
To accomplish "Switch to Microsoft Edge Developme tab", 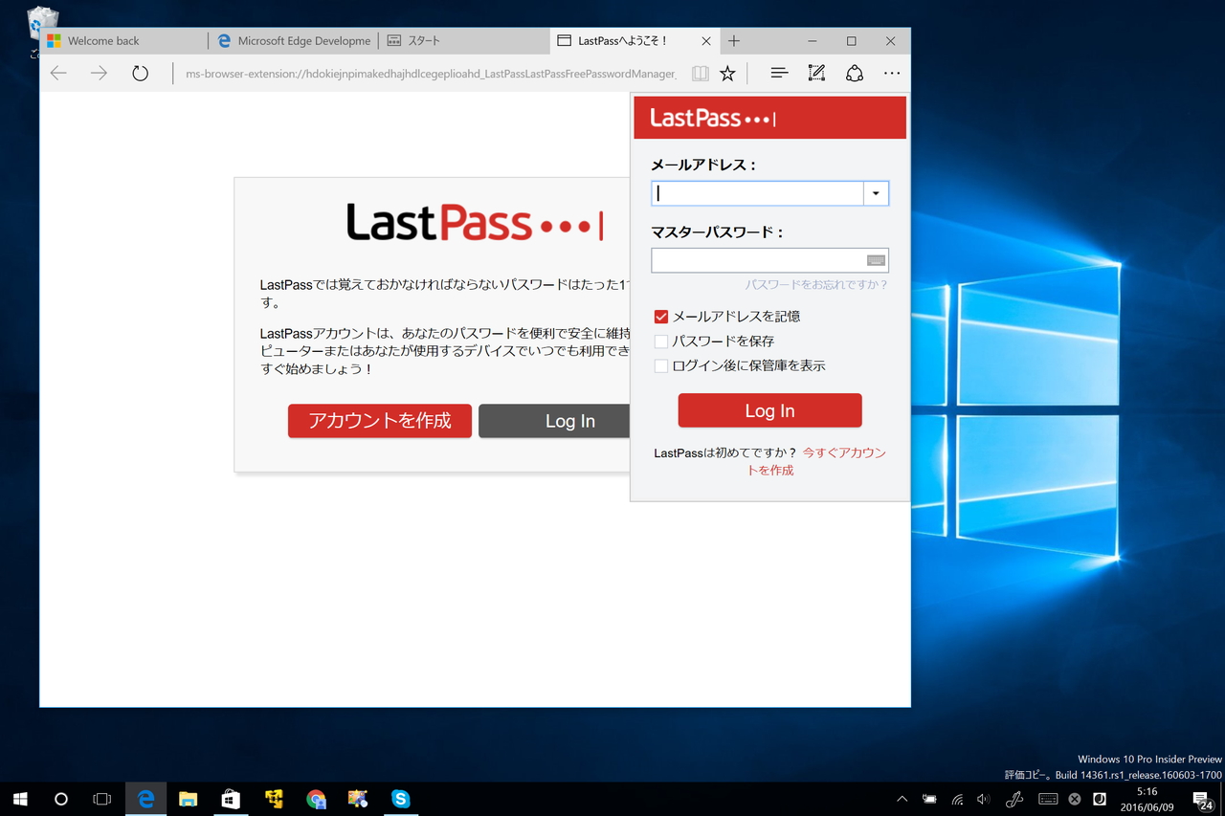I will coord(295,41).
